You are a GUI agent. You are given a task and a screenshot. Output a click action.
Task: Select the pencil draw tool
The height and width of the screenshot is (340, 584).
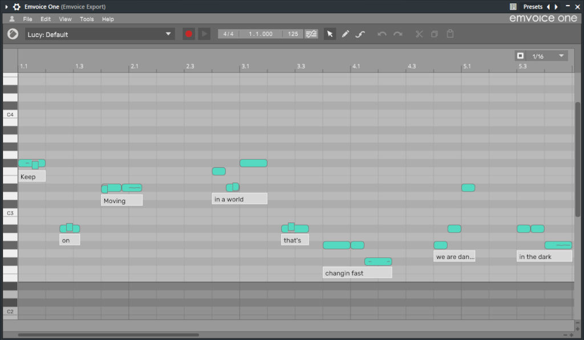pos(345,34)
